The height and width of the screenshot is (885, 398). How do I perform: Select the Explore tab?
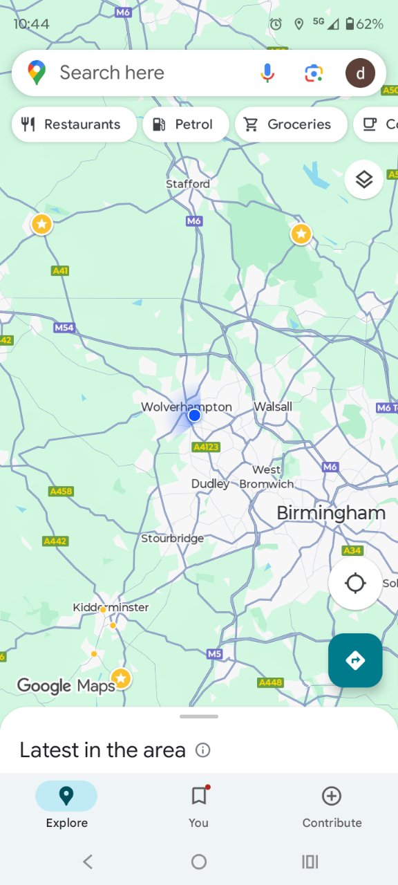pyautogui.click(x=66, y=805)
